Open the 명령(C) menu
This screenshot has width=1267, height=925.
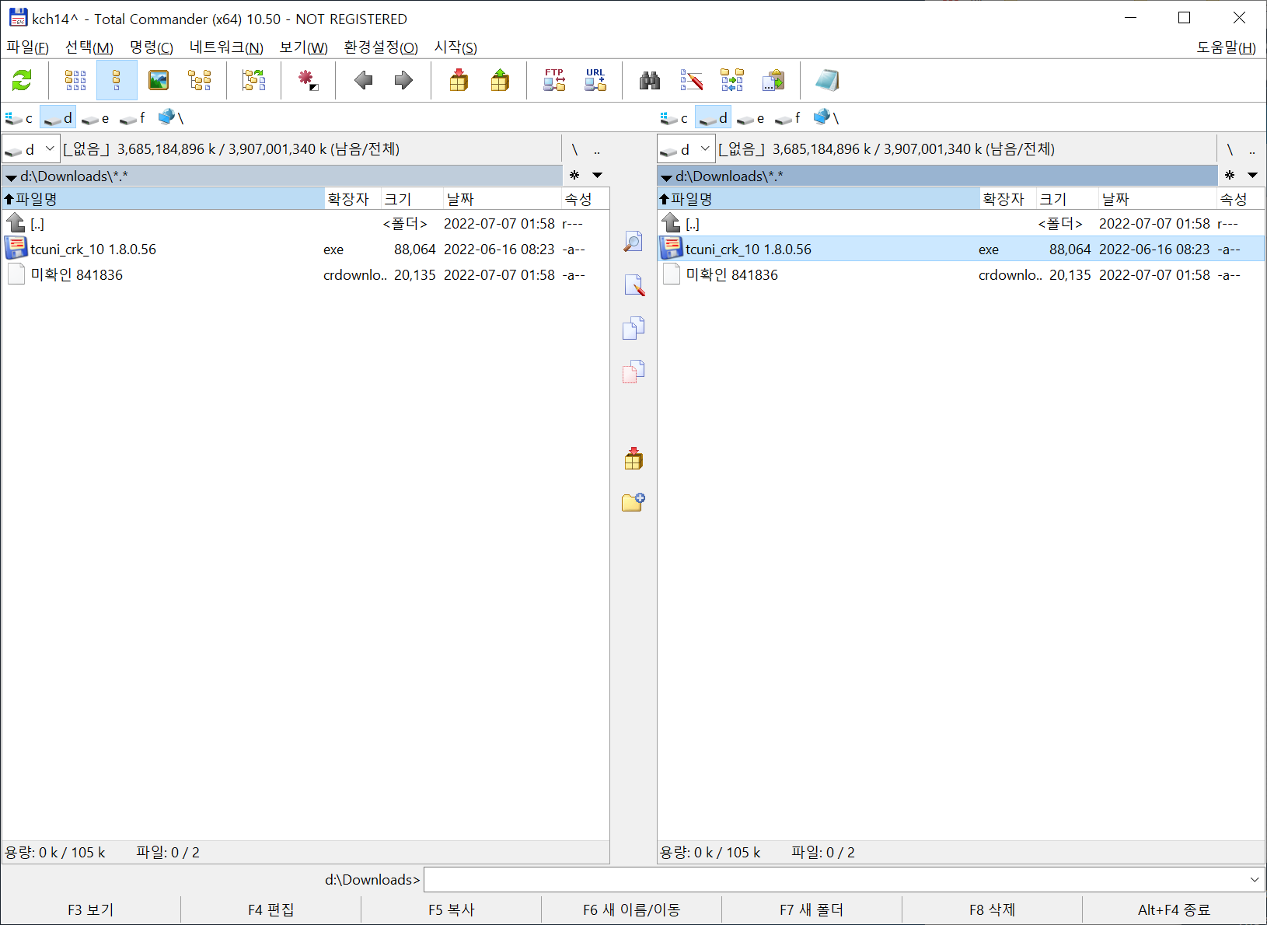152,47
